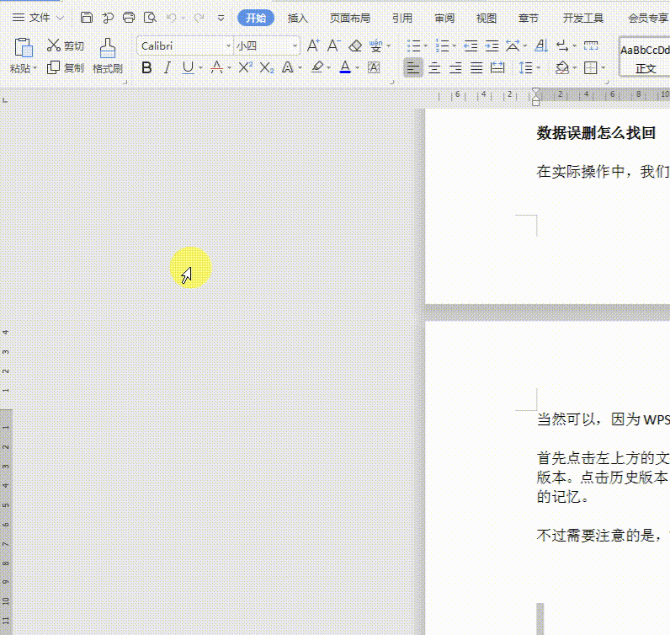This screenshot has width=670, height=635.
Task: Switch to the 插入 tab
Action: (297, 18)
